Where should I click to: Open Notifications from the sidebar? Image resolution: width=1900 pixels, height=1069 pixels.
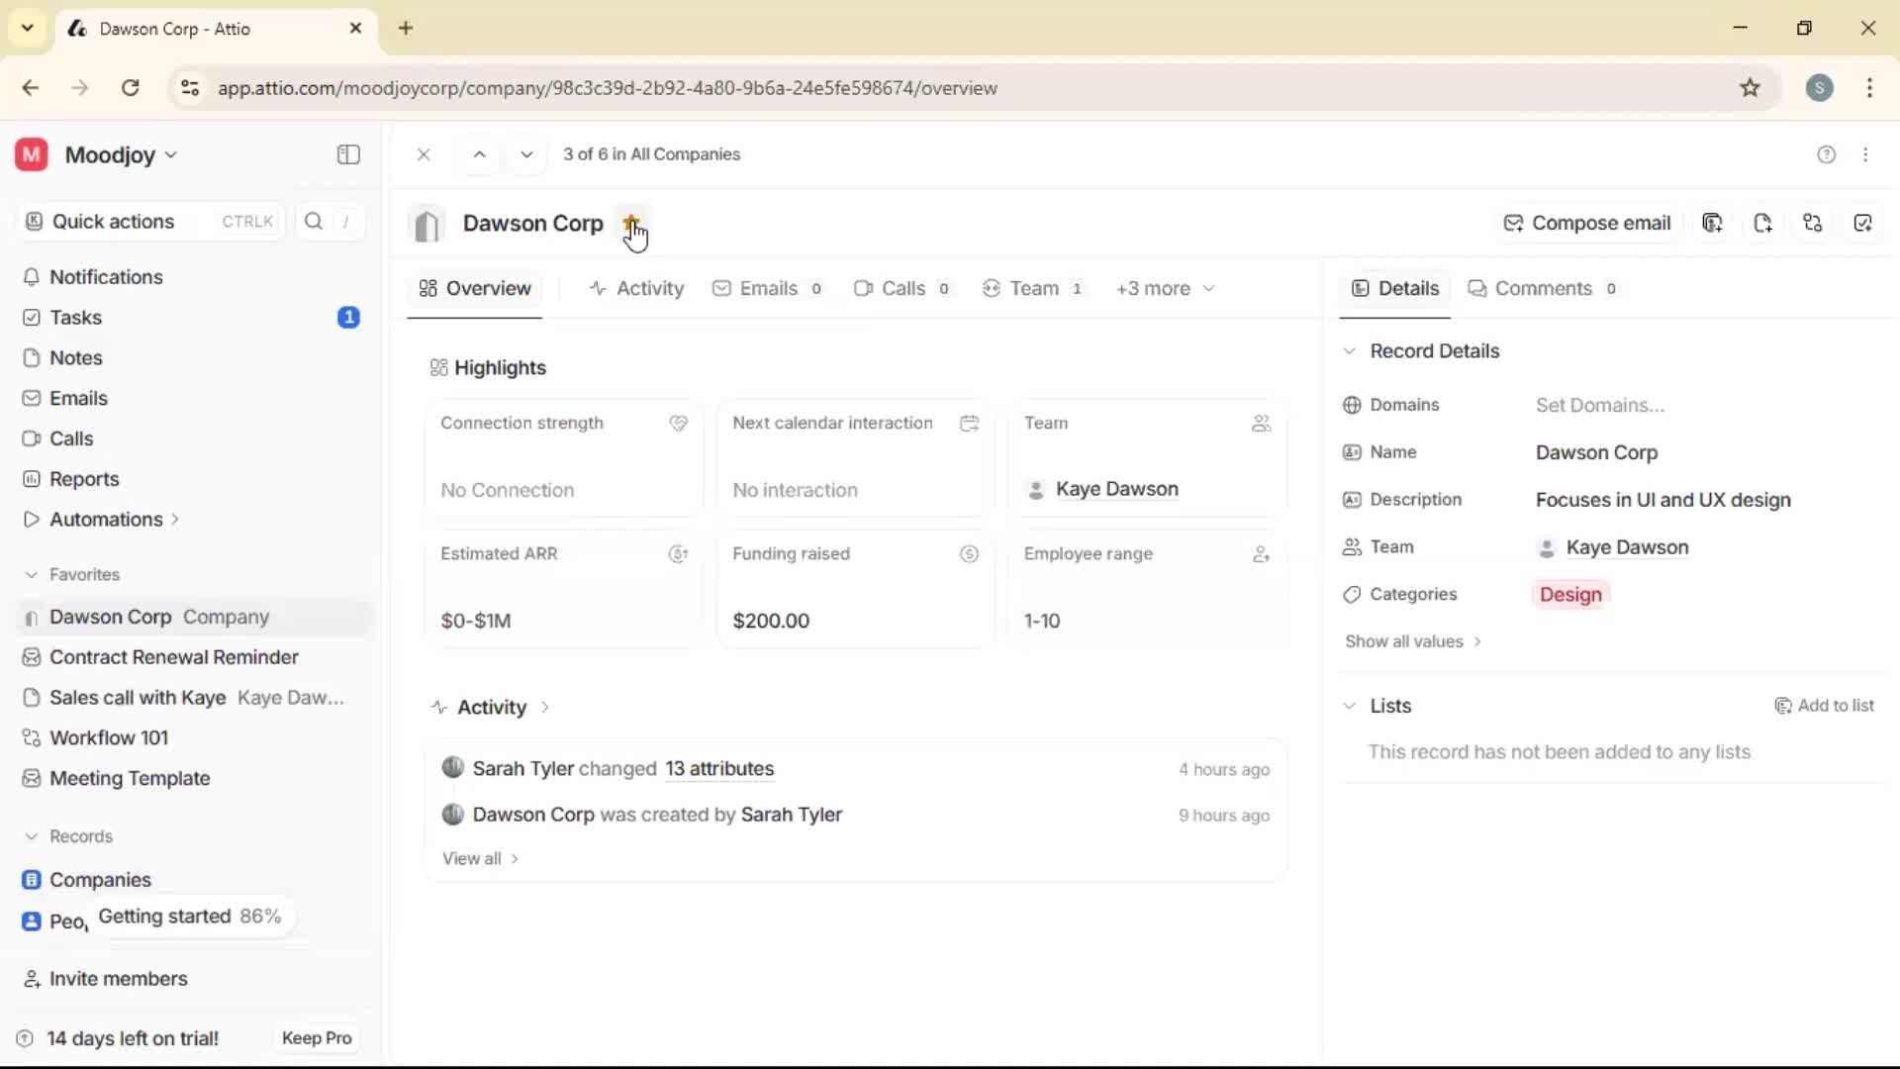108,277
